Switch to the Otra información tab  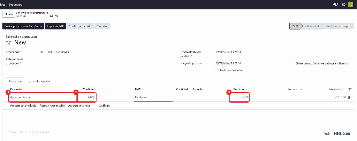39,81
